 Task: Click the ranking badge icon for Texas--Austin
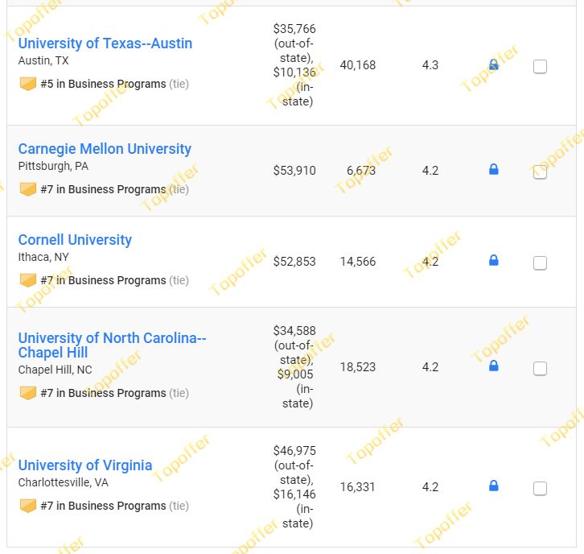pyautogui.click(x=28, y=84)
